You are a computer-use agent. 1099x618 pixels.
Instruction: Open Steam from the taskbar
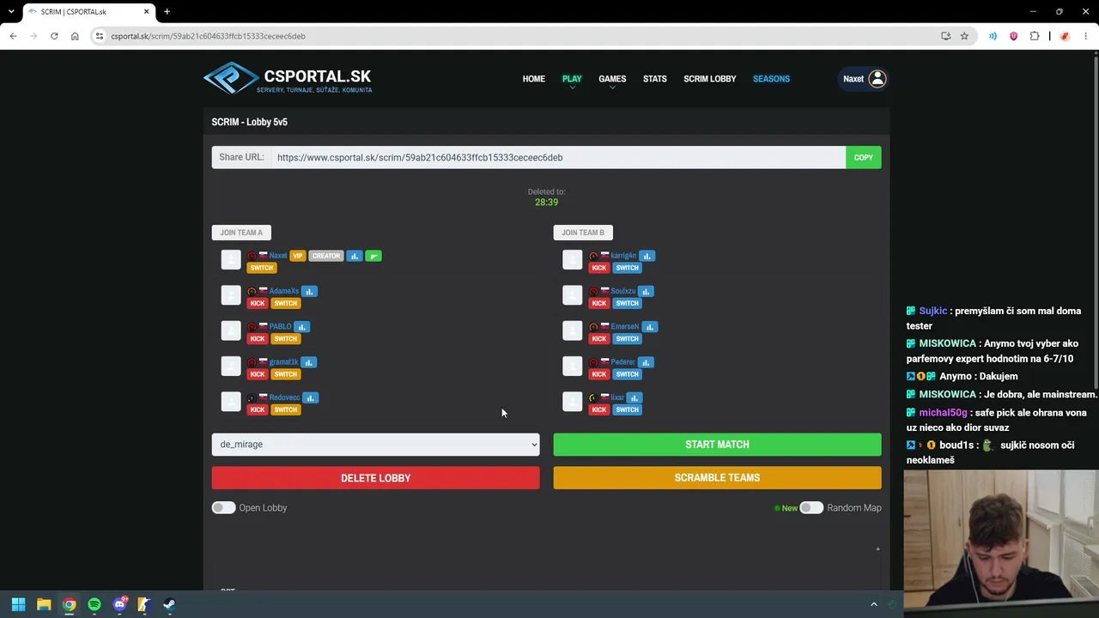[x=169, y=604]
